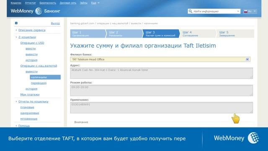Click вывести under Операции с нац.валютой
268x151 pixels.
pyautogui.click(x=31, y=72)
